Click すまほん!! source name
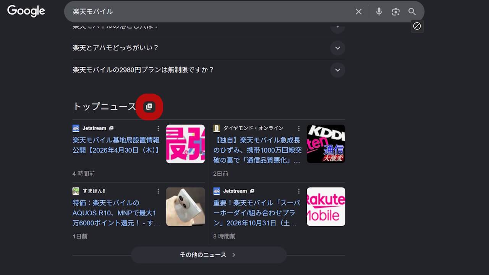The height and width of the screenshot is (275, 489). click(x=94, y=191)
